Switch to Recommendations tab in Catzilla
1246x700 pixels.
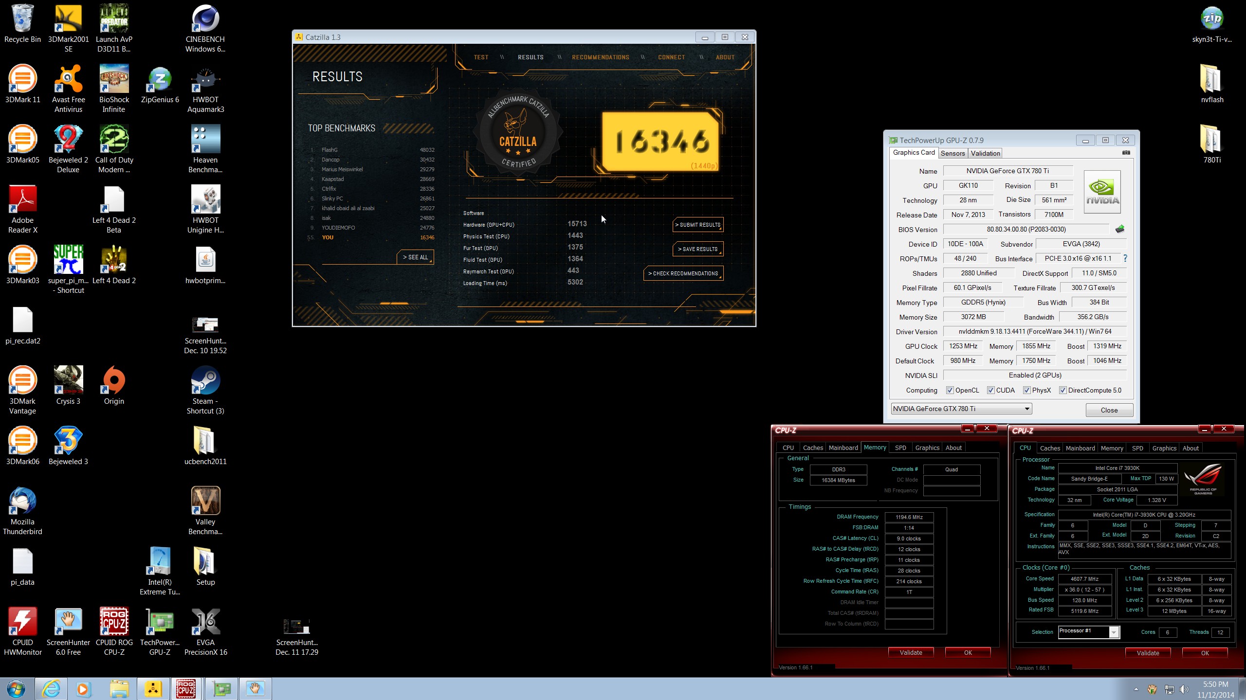tap(600, 57)
